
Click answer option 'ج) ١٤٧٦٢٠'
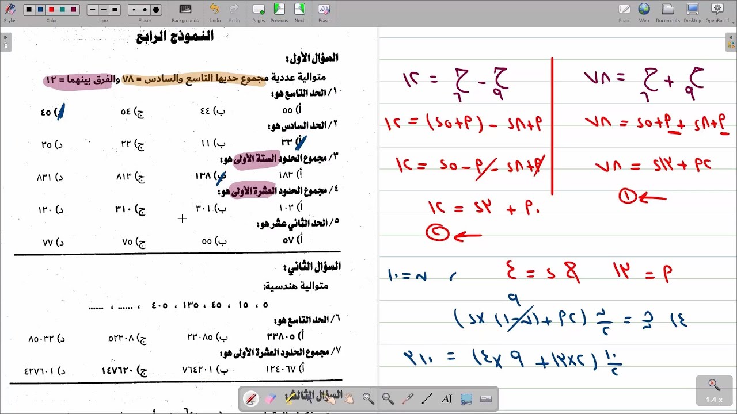[x=124, y=370]
